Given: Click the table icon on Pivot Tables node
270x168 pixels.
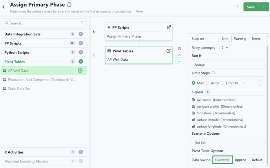Looking at the screenshot, I should 109,51.
